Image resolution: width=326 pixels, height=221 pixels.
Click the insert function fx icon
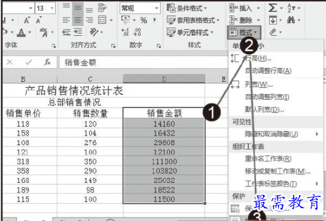(x=48, y=62)
